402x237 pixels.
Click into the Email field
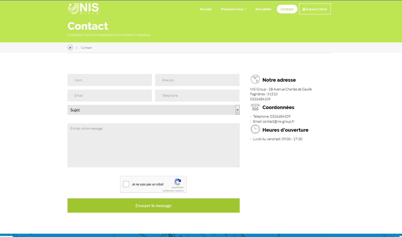click(110, 96)
